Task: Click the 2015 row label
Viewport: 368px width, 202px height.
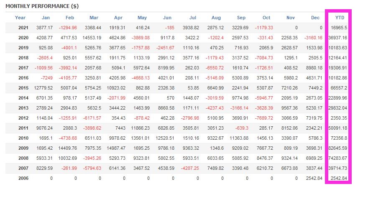Action: (23, 88)
